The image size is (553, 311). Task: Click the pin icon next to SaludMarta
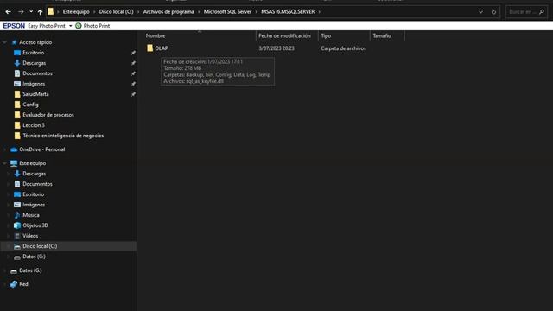133,94
